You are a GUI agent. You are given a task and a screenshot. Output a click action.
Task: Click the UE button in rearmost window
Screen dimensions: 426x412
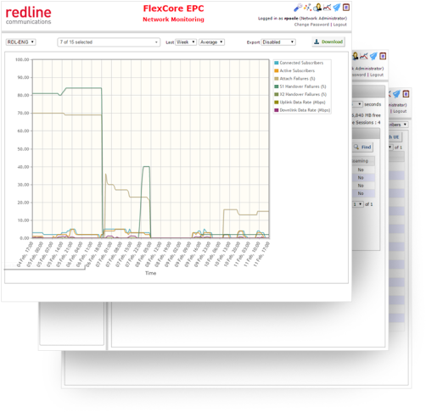(395, 137)
